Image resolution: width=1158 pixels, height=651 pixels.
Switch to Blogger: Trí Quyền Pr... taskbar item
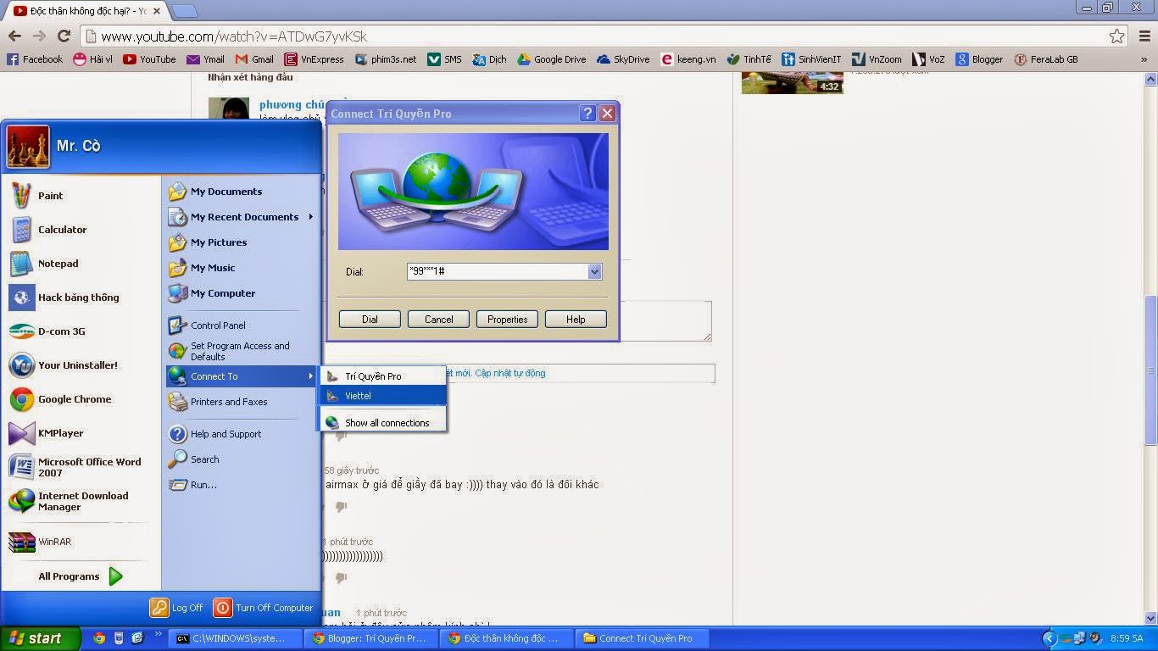[x=371, y=638]
